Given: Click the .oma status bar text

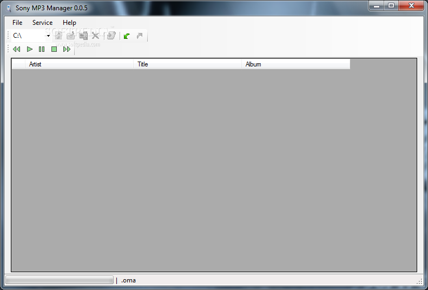Looking at the screenshot, I should coord(128,280).
